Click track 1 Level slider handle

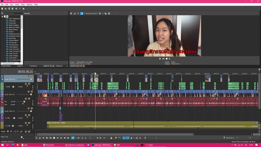pyautogui.click(x=31, y=79)
